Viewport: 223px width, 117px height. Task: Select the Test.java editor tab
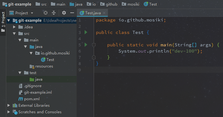92,13
